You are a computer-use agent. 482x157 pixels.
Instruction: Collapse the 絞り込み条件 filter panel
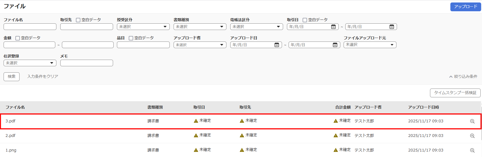click(463, 76)
